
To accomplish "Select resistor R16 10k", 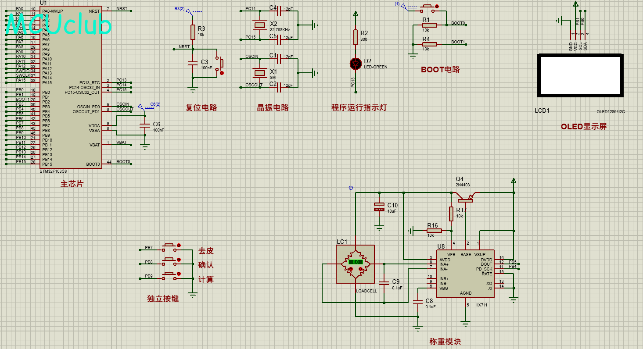I will [x=434, y=230].
